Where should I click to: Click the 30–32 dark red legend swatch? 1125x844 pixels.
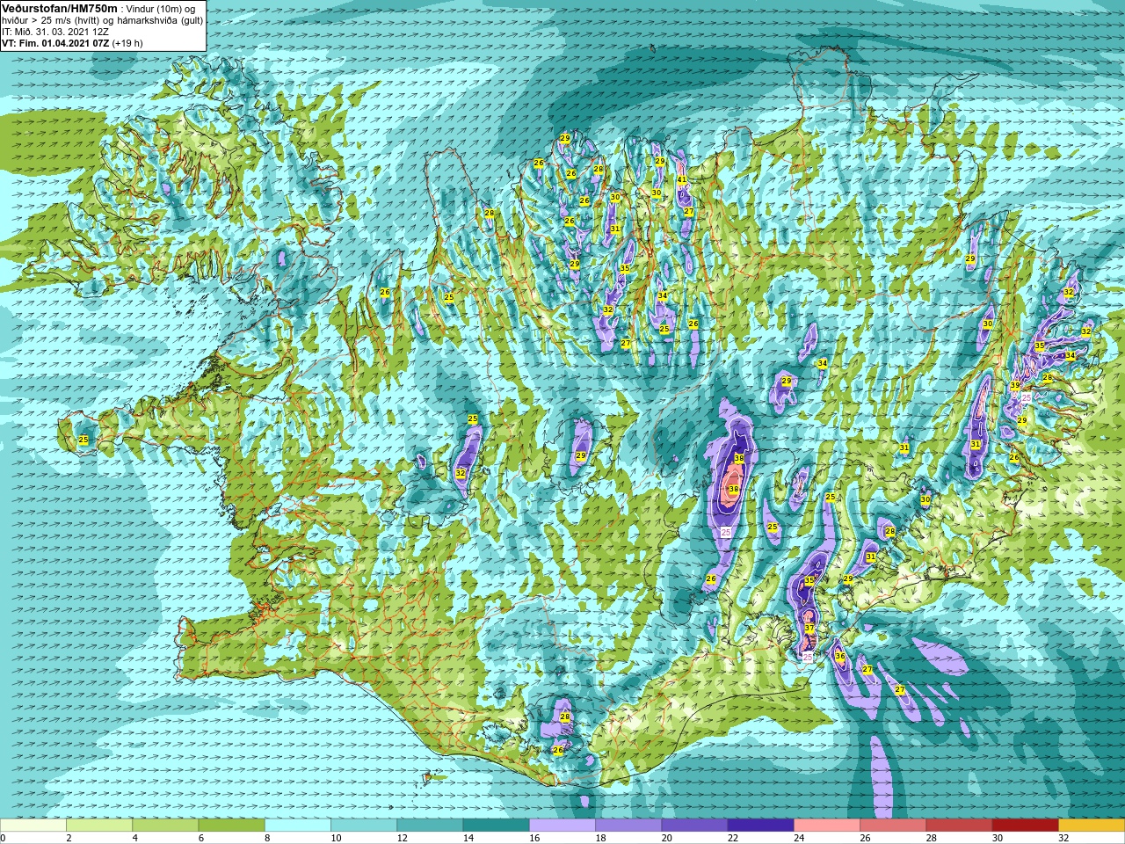tap(1025, 826)
